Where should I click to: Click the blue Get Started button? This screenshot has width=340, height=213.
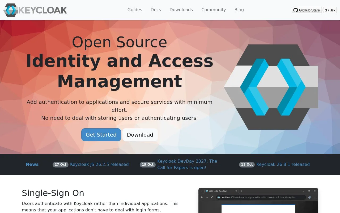[101, 135]
